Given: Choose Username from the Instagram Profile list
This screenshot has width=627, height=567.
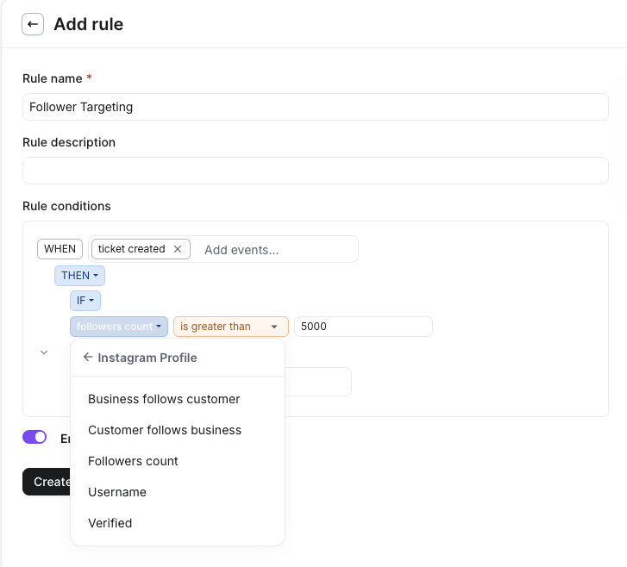Looking at the screenshot, I should coord(117,492).
